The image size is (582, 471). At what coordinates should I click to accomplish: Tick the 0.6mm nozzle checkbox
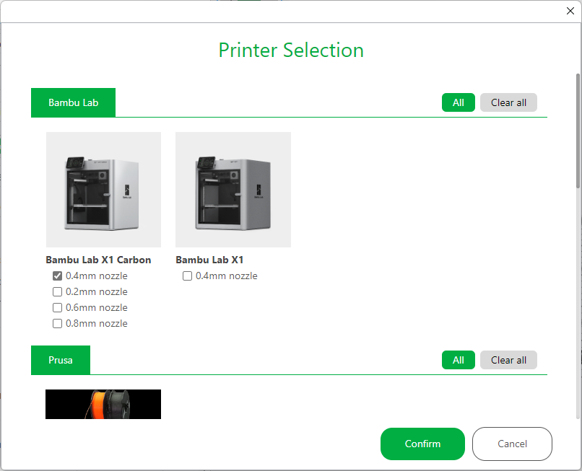point(58,307)
